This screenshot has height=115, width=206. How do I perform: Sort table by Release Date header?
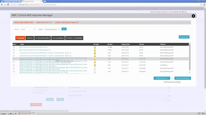click(126, 44)
